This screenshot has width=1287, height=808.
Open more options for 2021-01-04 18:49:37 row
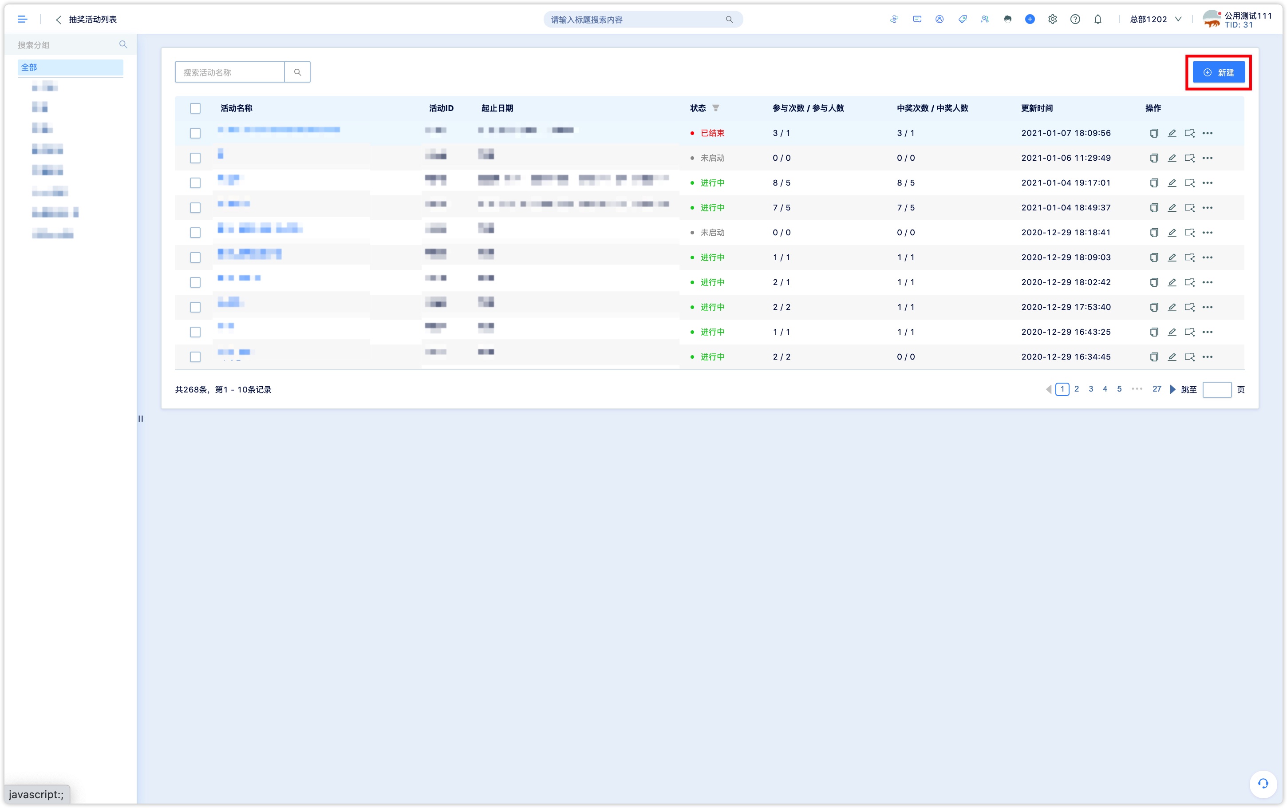point(1208,207)
